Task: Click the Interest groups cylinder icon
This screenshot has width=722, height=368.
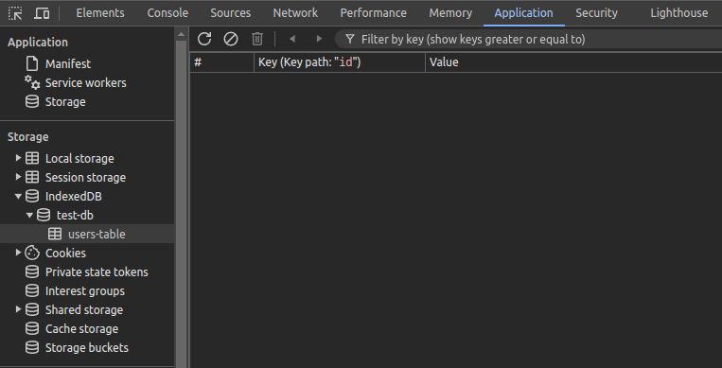Action: tap(32, 290)
